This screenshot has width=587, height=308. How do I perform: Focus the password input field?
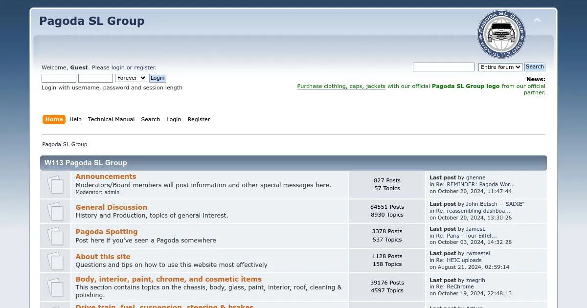click(x=95, y=78)
